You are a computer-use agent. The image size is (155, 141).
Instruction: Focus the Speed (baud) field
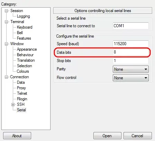tap(131, 44)
